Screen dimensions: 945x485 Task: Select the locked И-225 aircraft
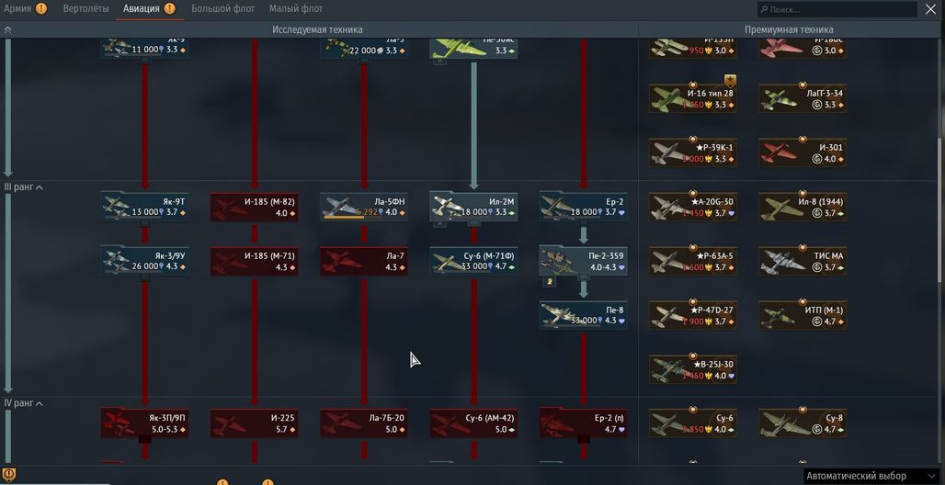click(255, 423)
